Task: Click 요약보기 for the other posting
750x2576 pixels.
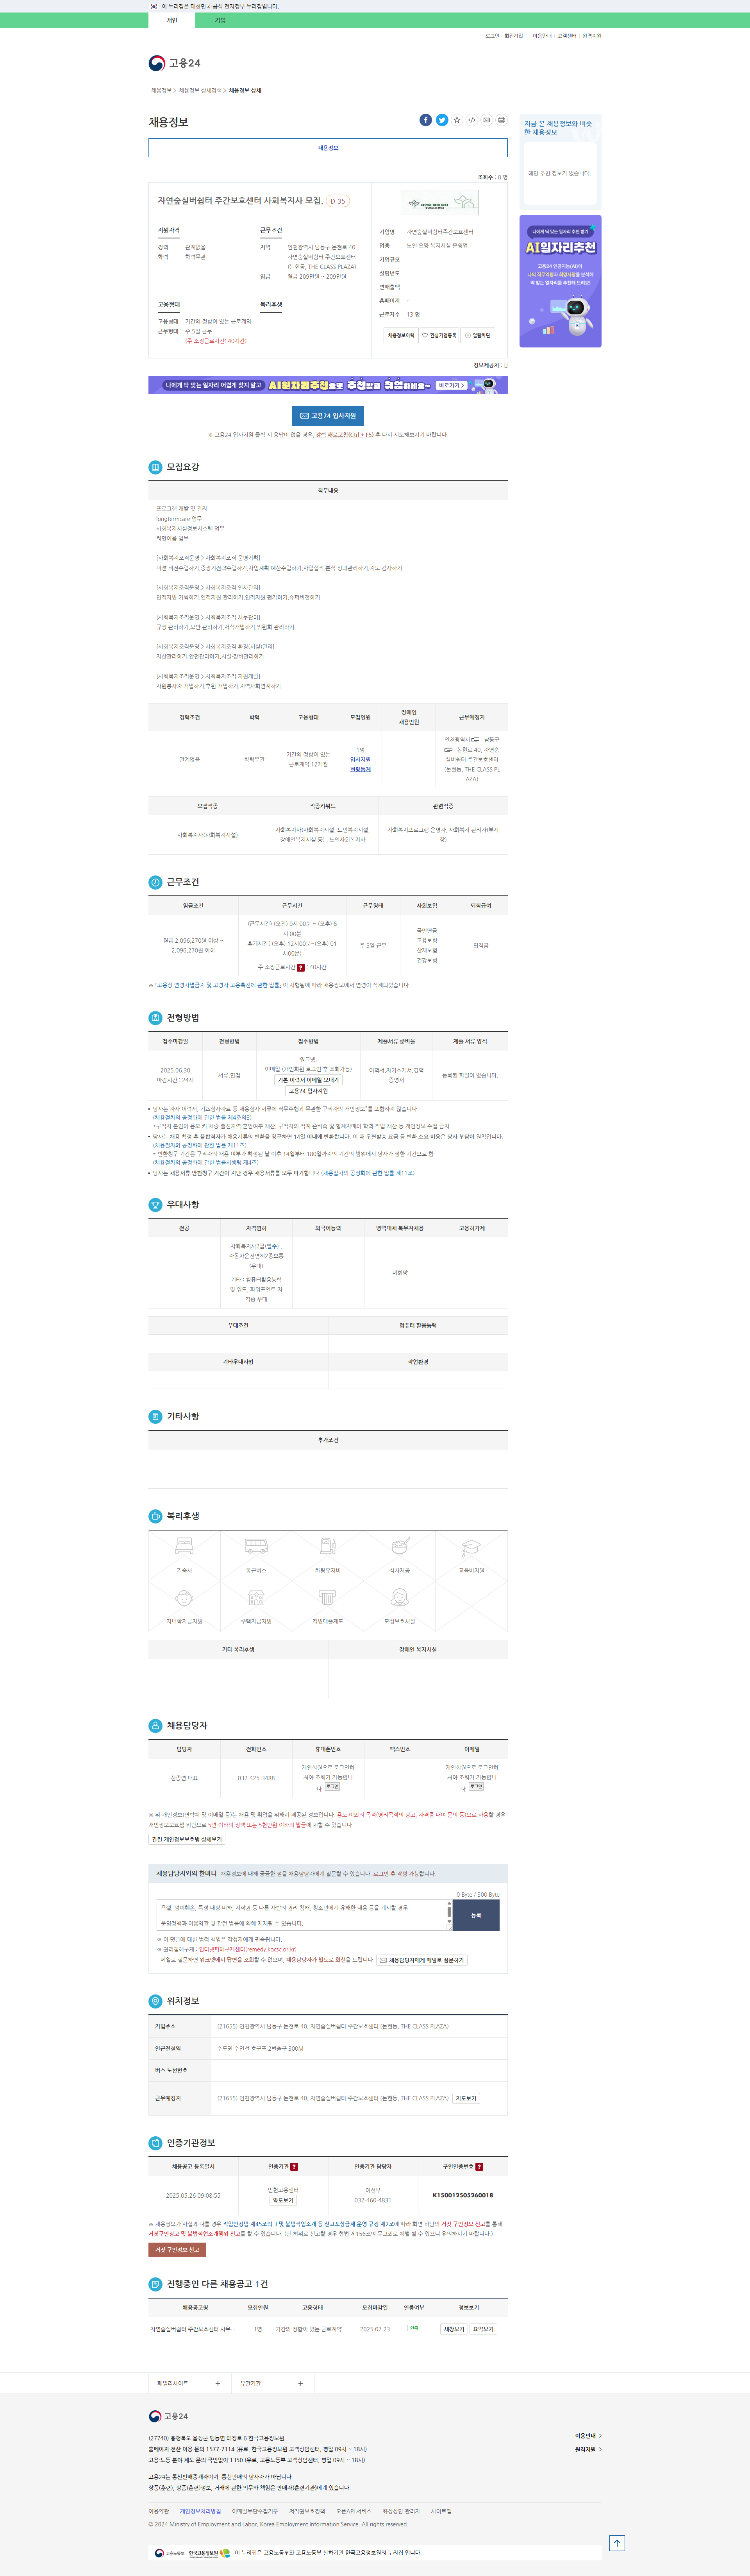Action: (483, 2329)
